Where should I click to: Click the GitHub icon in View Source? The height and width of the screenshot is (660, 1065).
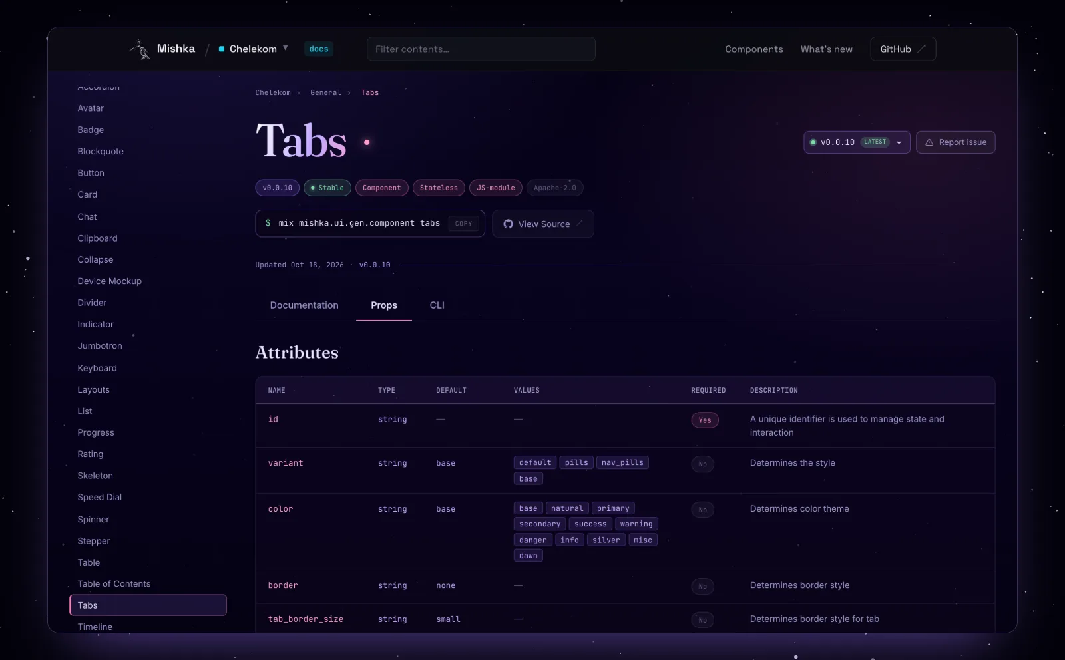click(508, 224)
